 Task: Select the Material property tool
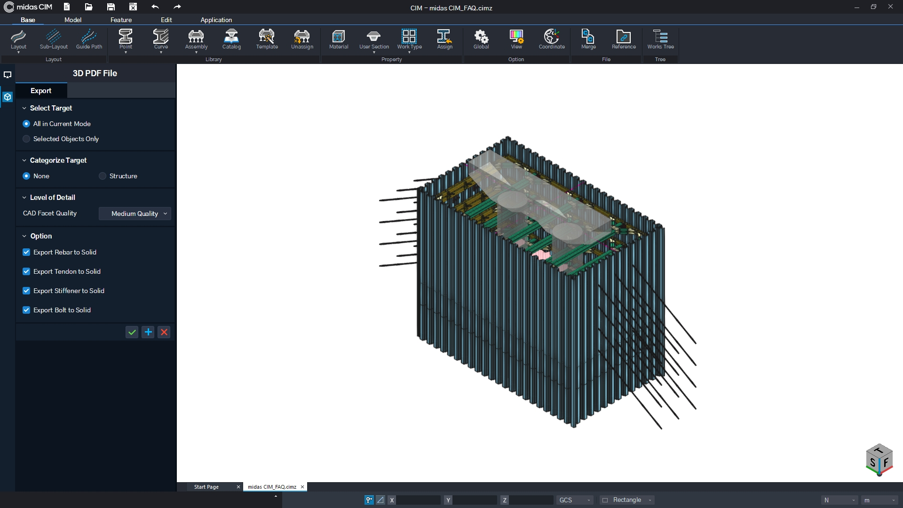[x=338, y=40]
